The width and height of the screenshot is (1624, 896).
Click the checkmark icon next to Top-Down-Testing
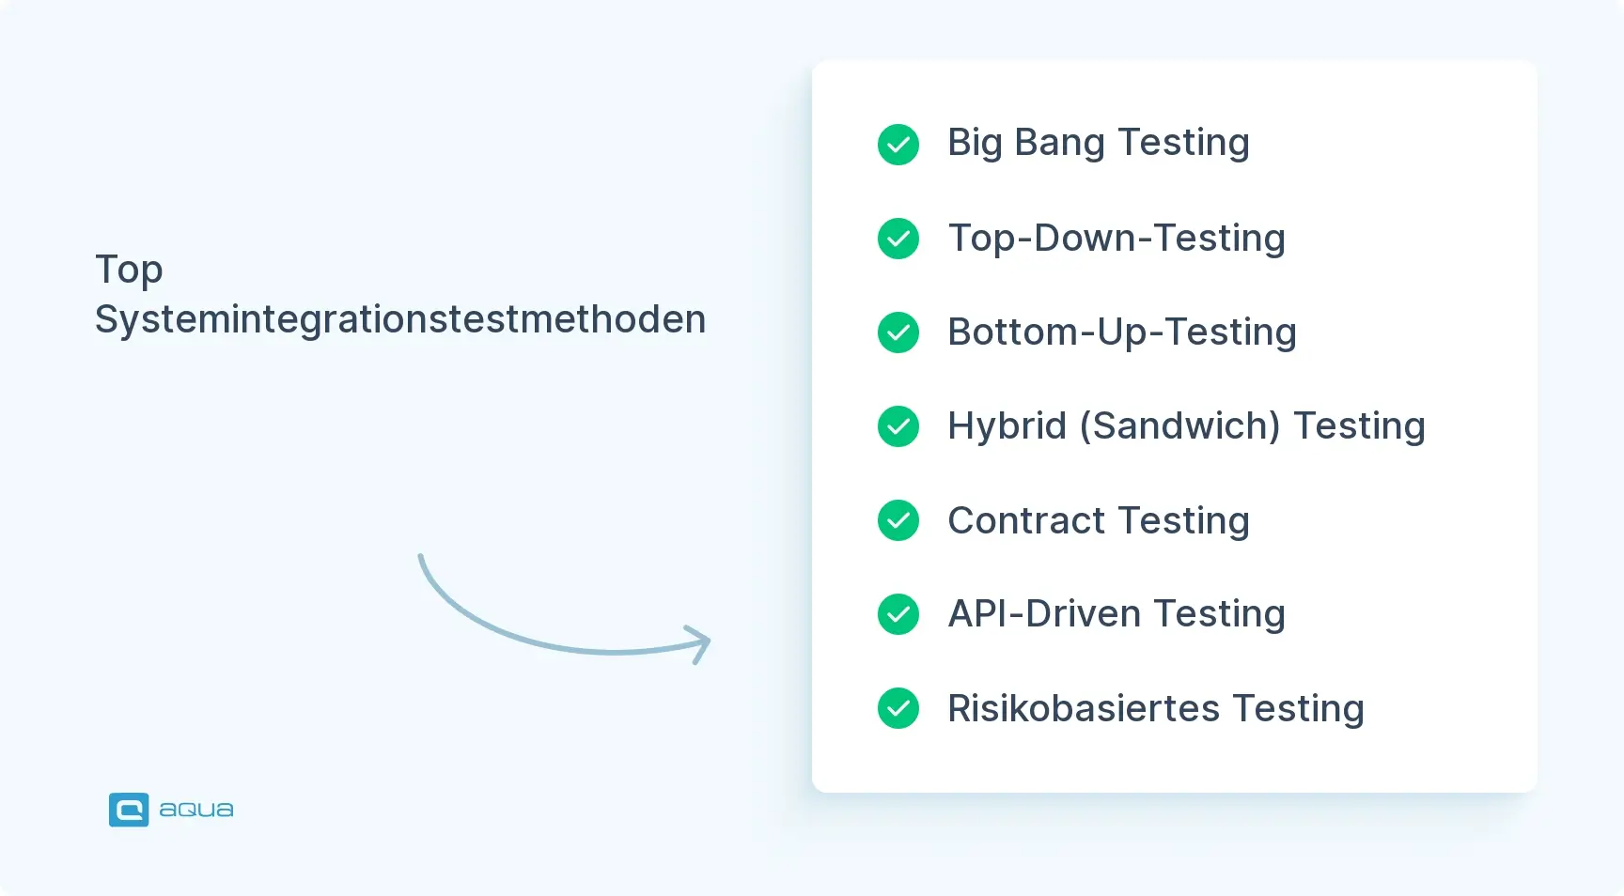pyautogui.click(x=898, y=239)
